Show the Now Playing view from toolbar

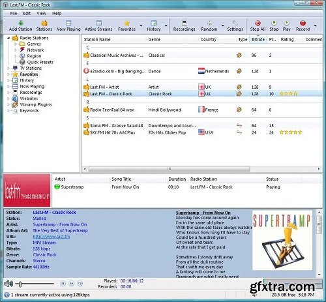coord(68,25)
